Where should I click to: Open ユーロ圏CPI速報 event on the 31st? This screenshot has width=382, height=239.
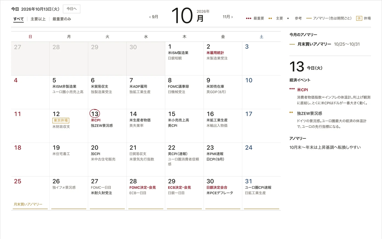click(258, 187)
